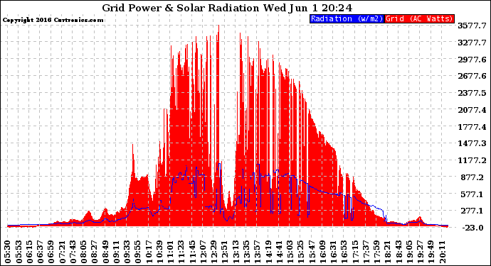Click the x-axis time label 05:30
The width and height of the screenshot is (491, 266).
[x=8, y=252]
